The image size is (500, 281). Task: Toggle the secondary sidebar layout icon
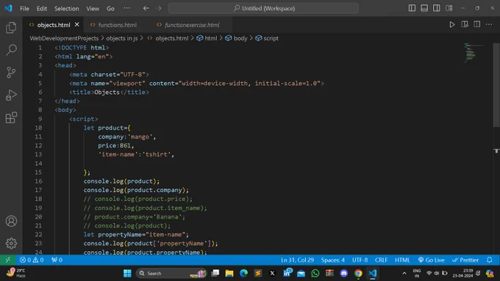point(437,8)
